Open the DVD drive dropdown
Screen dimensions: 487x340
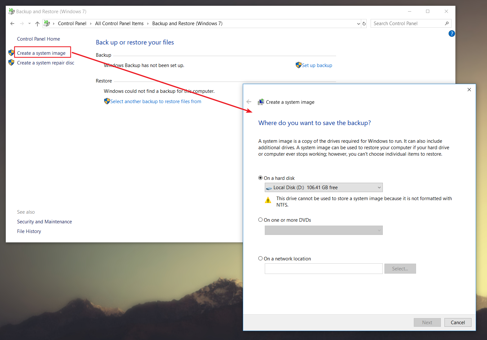pyautogui.click(x=323, y=230)
